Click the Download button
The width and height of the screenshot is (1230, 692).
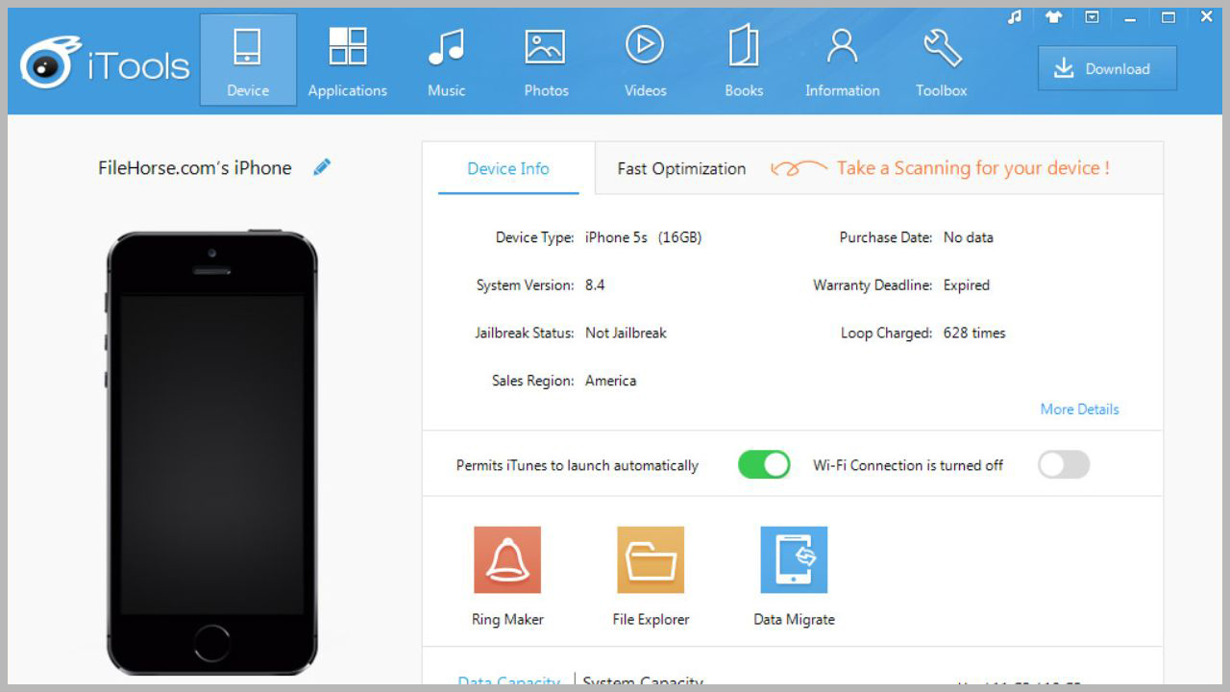click(x=1107, y=68)
